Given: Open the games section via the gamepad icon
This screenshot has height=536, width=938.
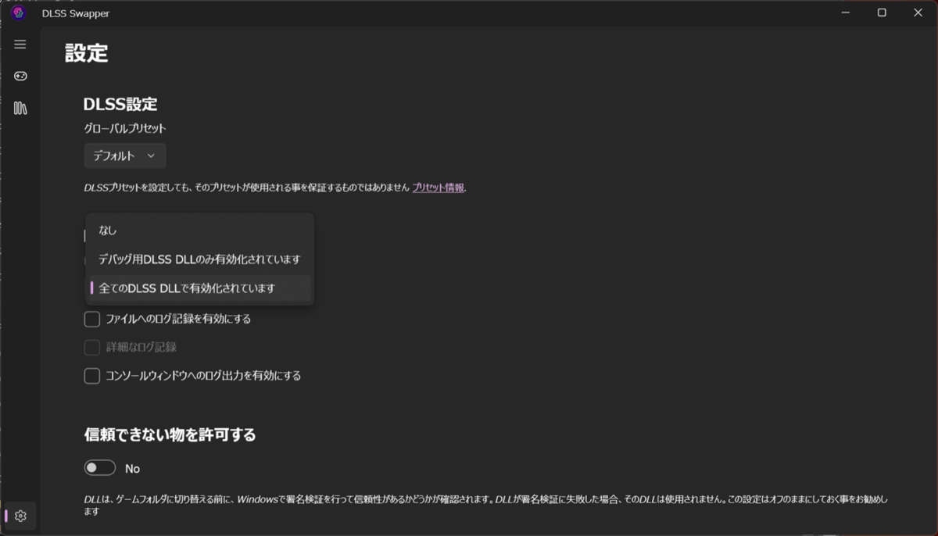Looking at the screenshot, I should pyautogui.click(x=20, y=76).
